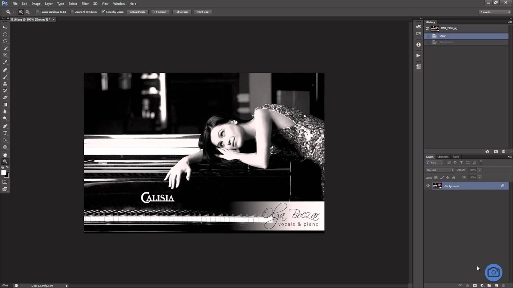The width and height of the screenshot is (513, 288).
Task: Select the Clone Stamp tool
Action: pos(5,84)
